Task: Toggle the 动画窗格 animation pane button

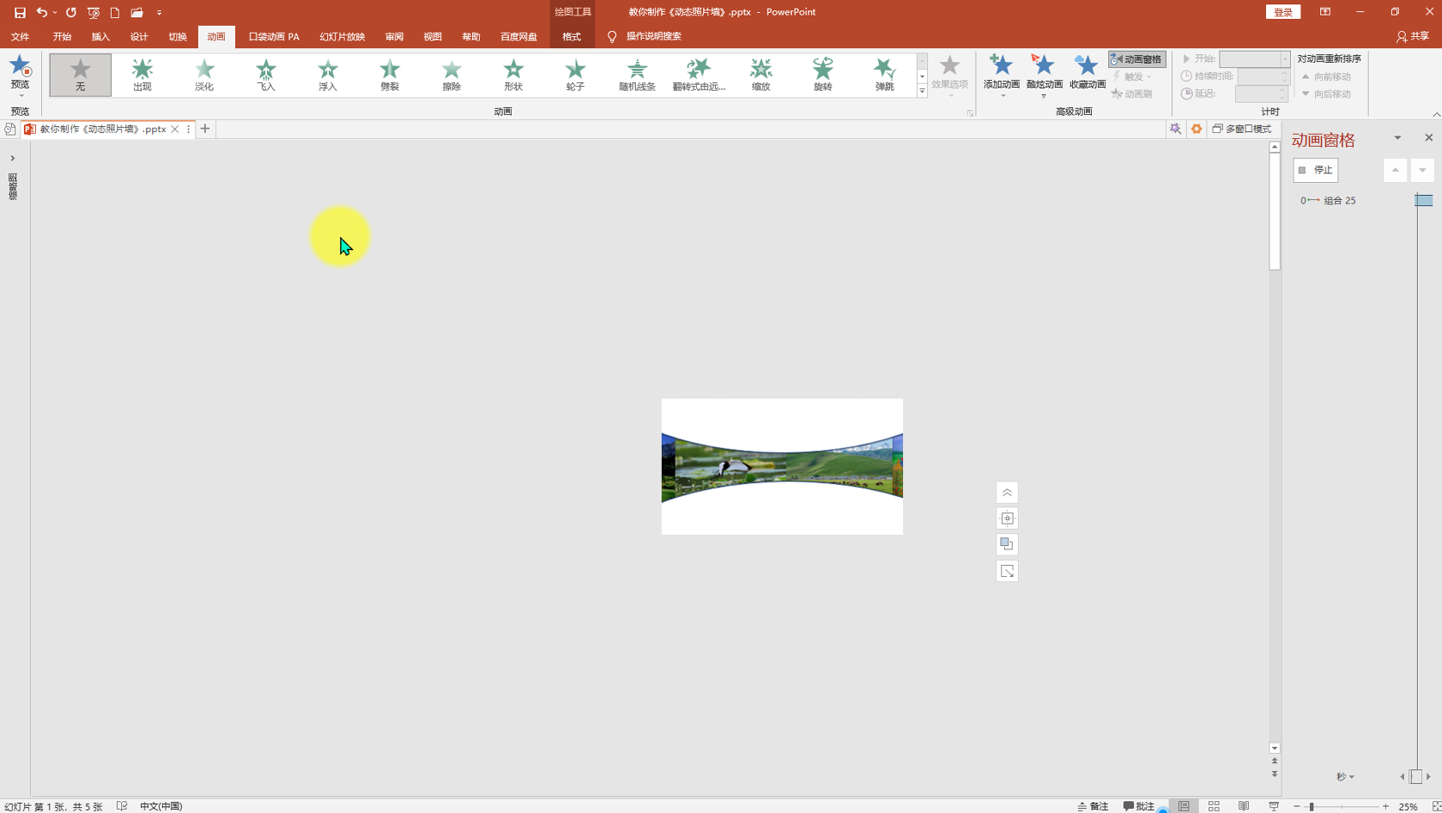Action: tap(1136, 59)
